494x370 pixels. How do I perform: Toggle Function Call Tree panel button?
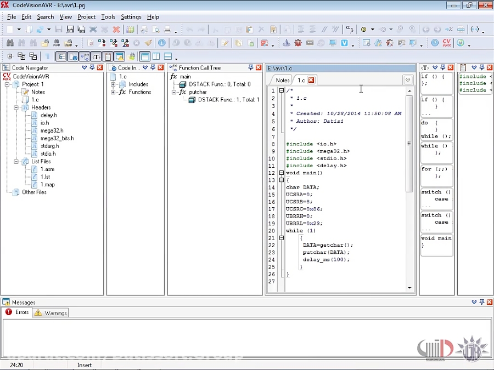point(85,56)
